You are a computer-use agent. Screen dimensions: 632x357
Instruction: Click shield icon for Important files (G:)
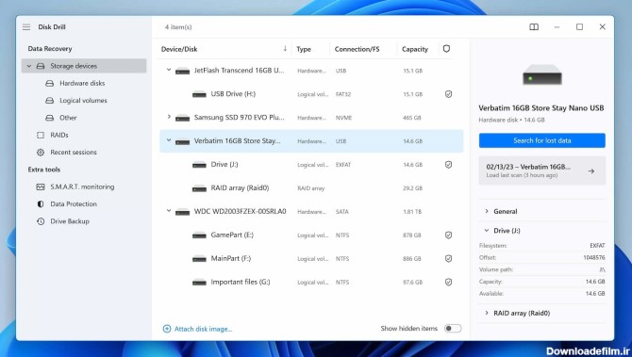click(448, 283)
